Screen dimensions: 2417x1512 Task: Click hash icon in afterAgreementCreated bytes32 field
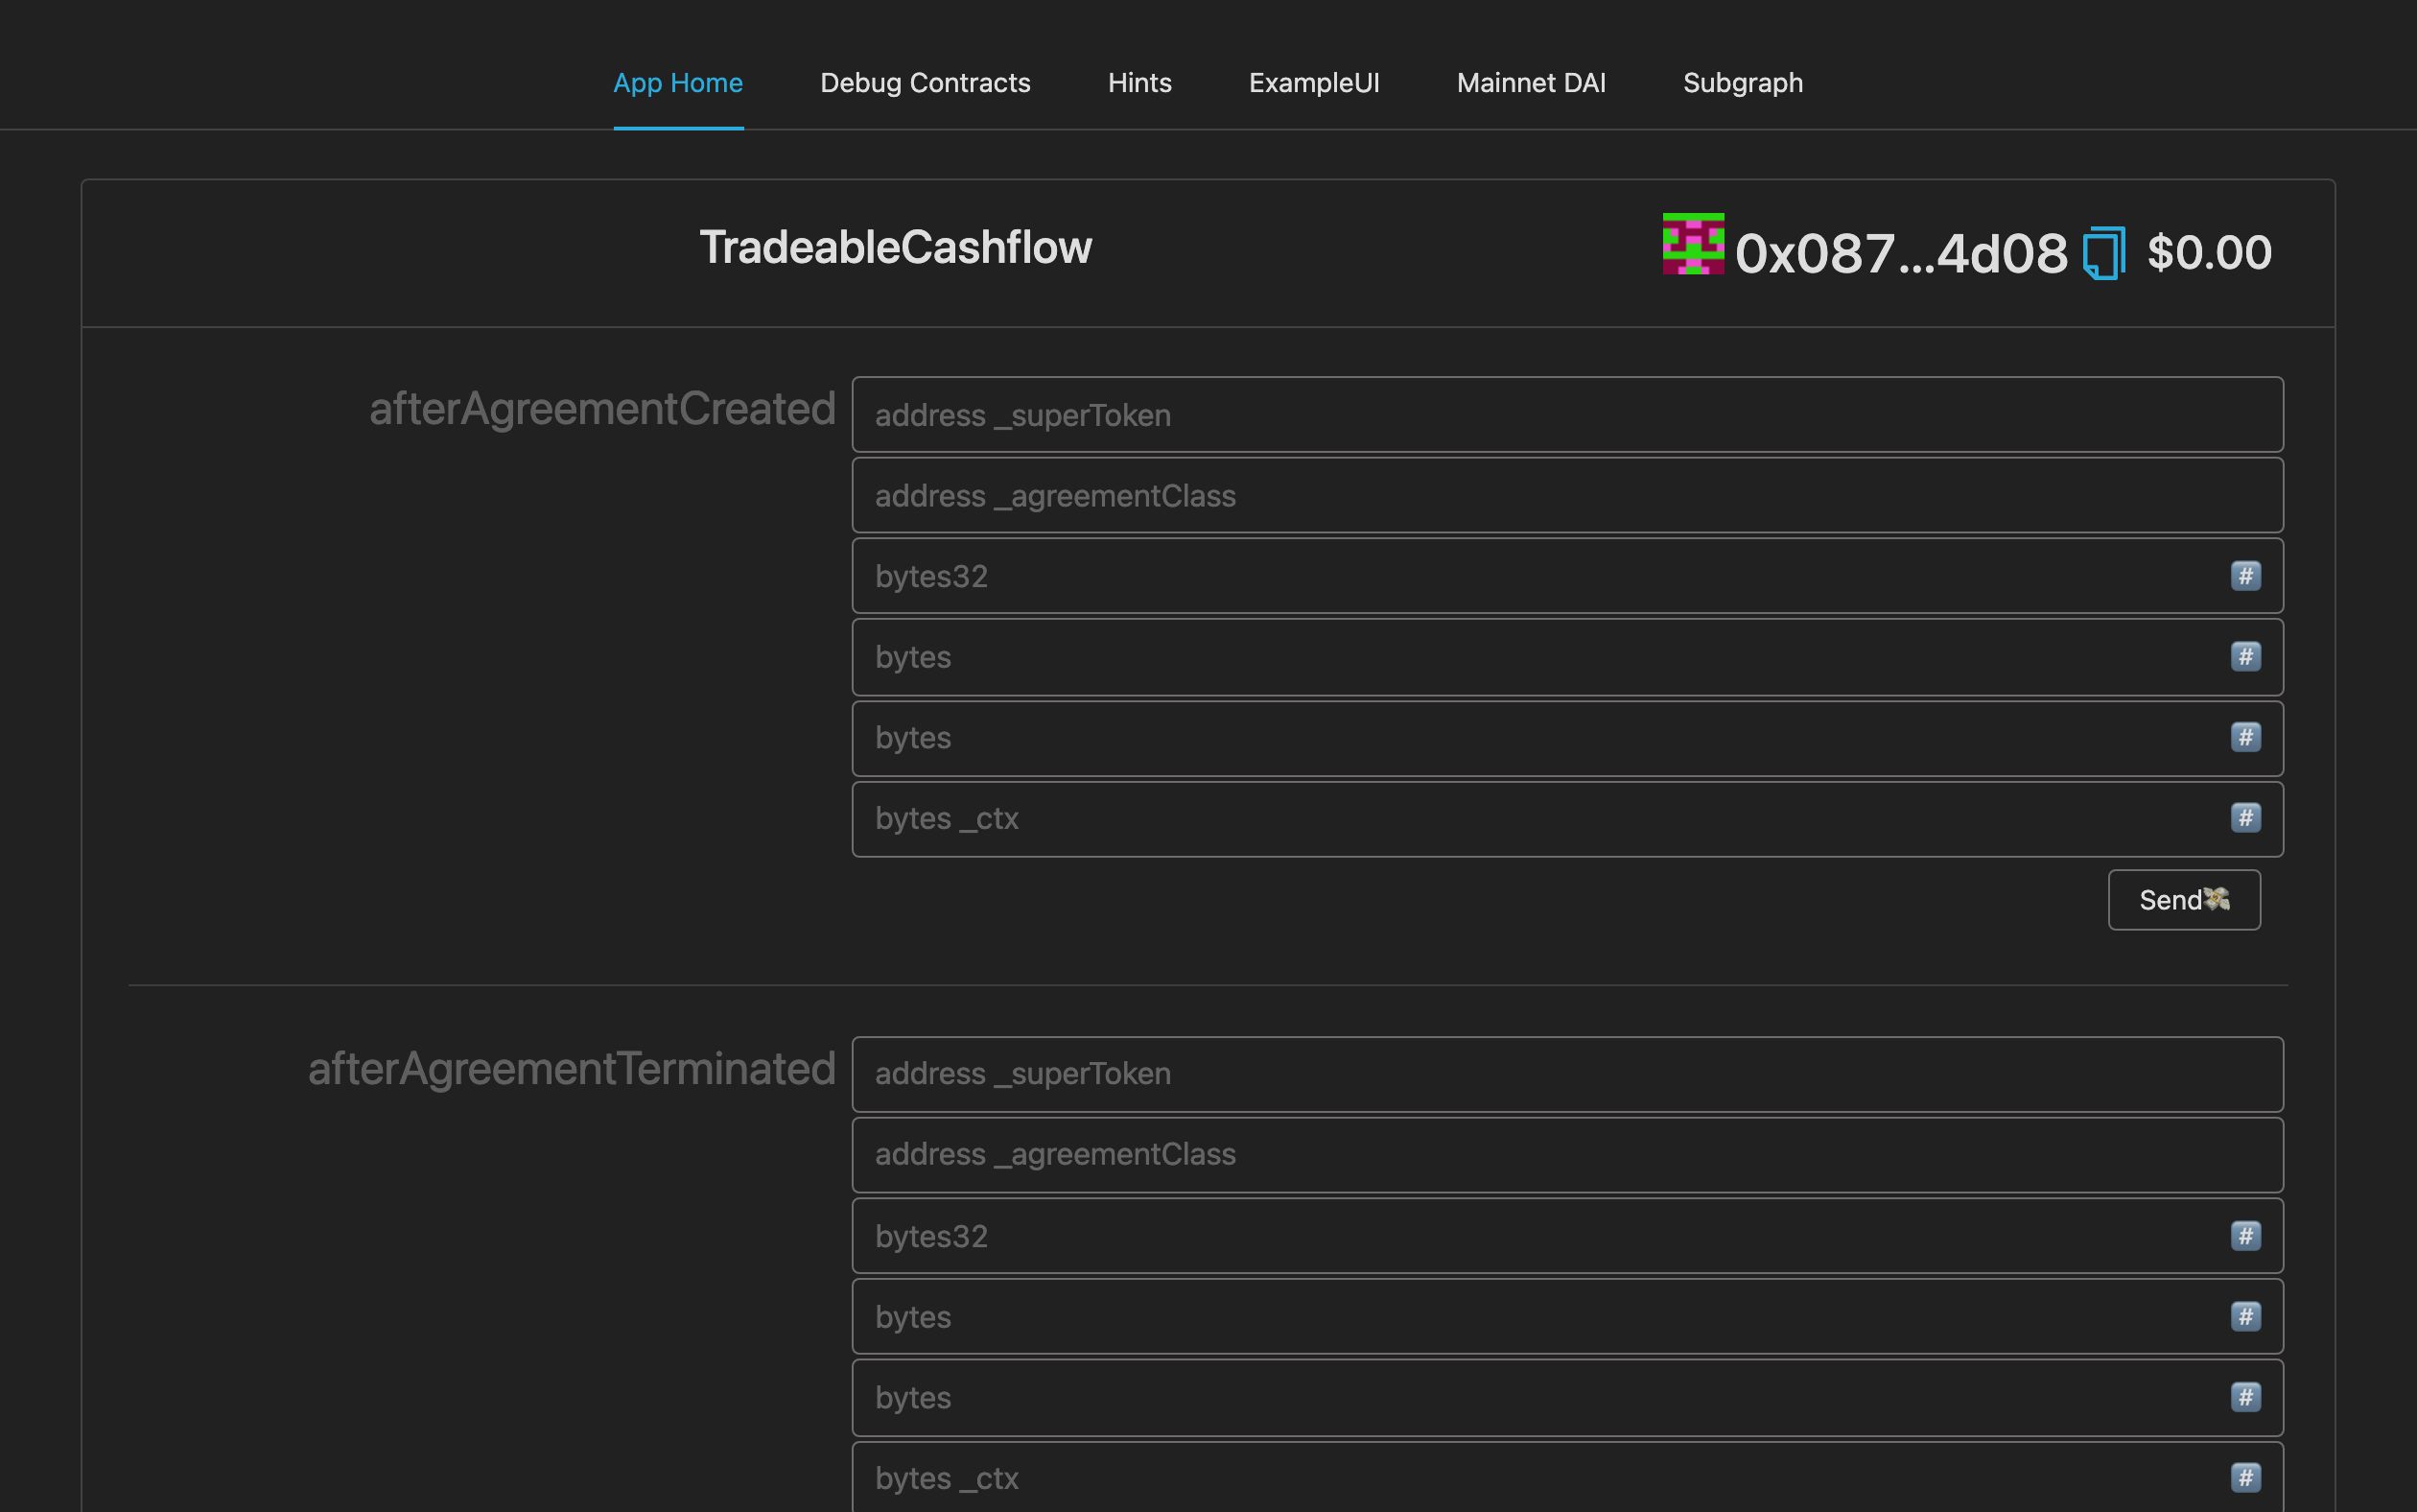click(x=2245, y=576)
